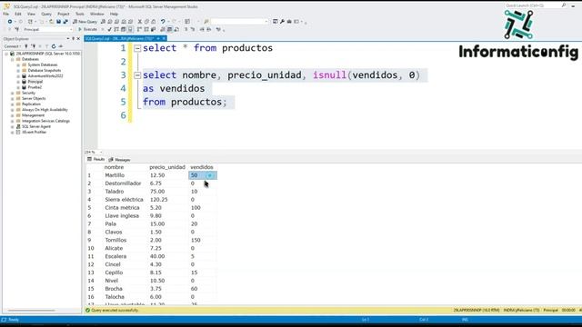
Task: Click the 120.25 price cell
Action: [x=159, y=200]
